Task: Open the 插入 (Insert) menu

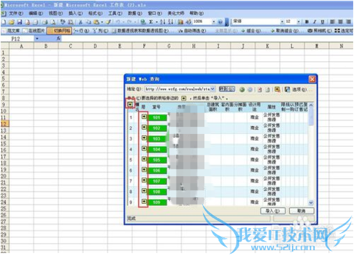Action: point(75,14)
